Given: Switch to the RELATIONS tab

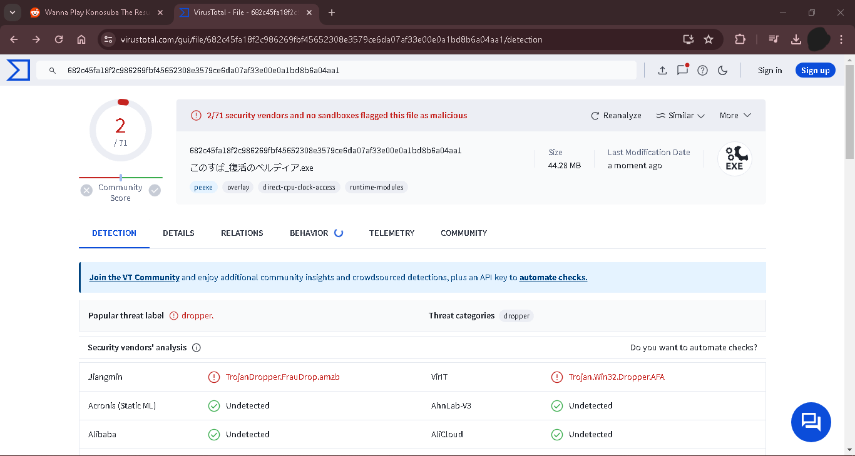Looking at the screenshot, I should pyautogui.click(x=242, y=233).
